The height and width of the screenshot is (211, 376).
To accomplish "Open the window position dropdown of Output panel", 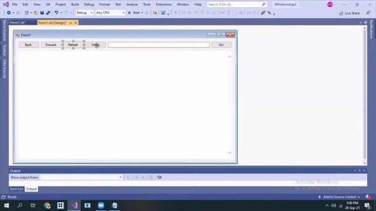I will [x=355, y=171].
